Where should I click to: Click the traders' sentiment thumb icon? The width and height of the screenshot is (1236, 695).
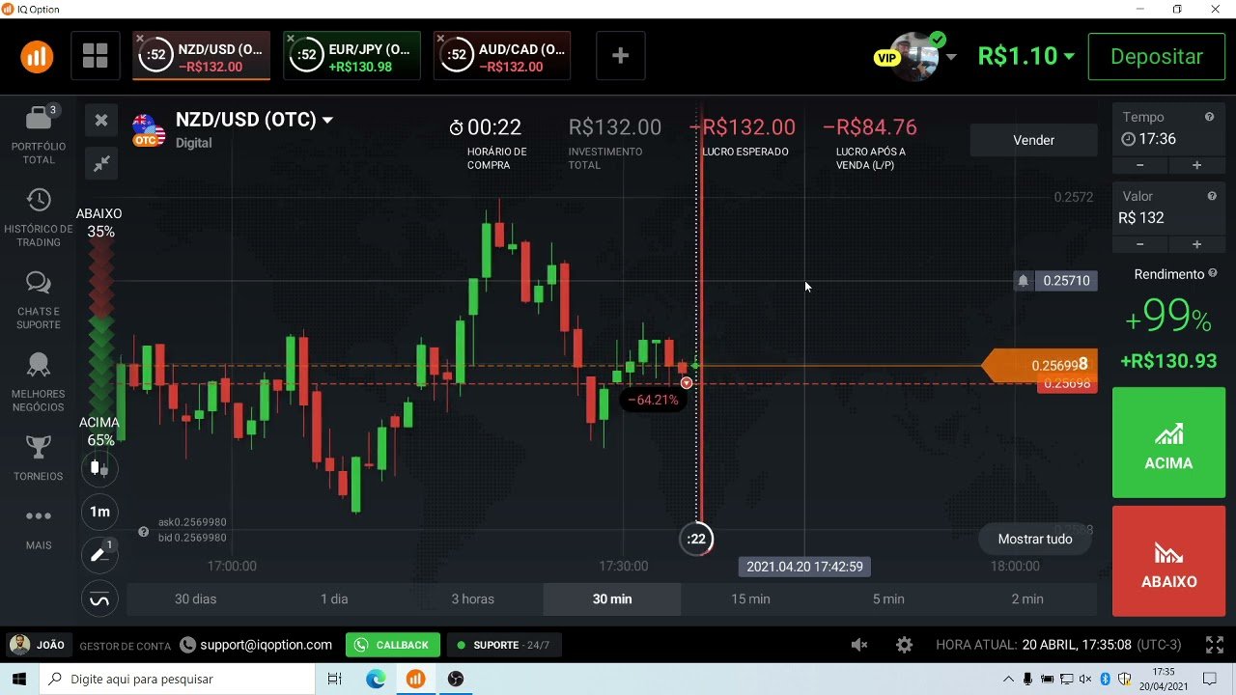(99, 467)
